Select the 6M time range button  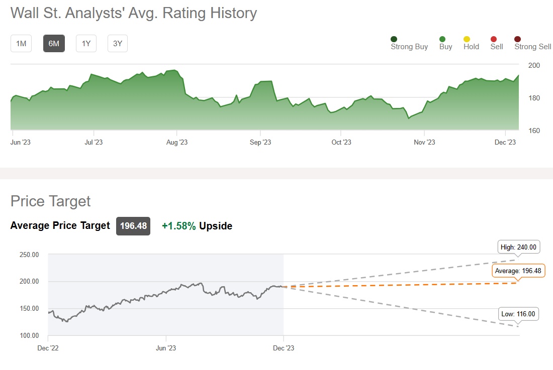(x=54, y=44)
